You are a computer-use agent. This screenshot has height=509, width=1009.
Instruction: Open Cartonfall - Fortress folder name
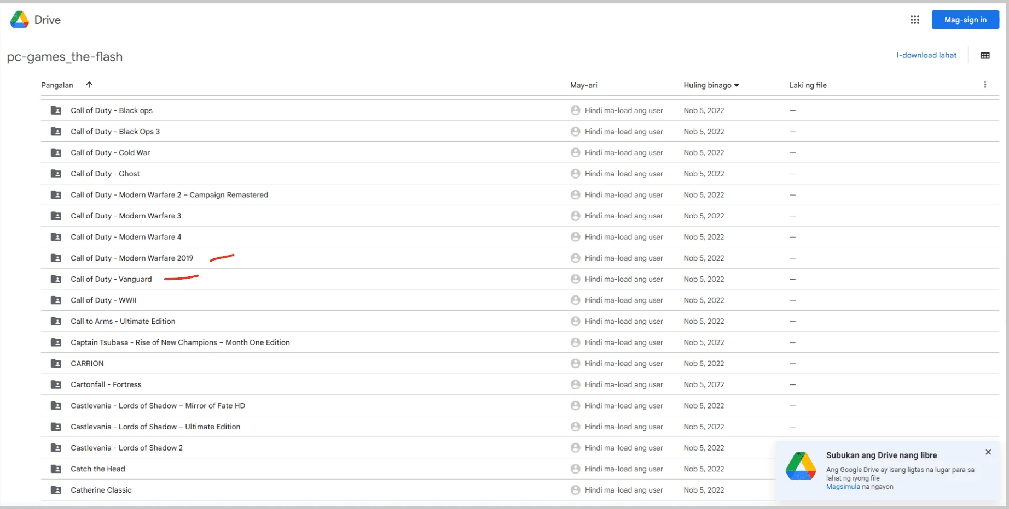tap(106, 384)
